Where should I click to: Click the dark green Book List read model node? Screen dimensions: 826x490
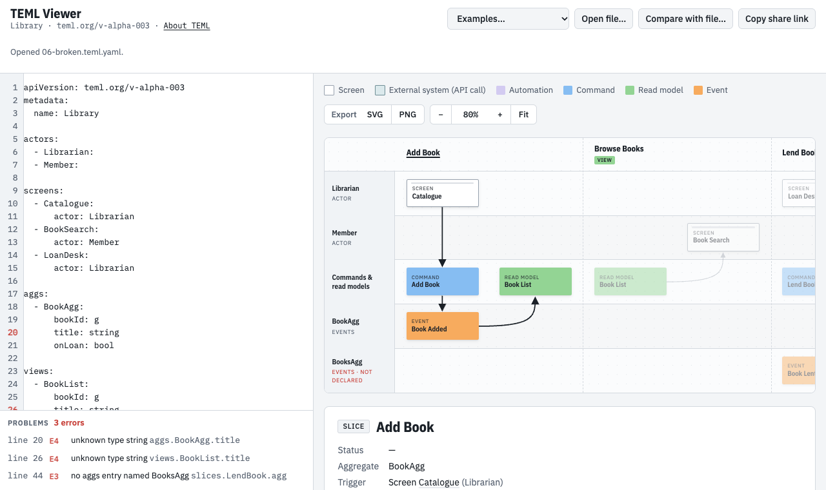click(x=536, y=281)
